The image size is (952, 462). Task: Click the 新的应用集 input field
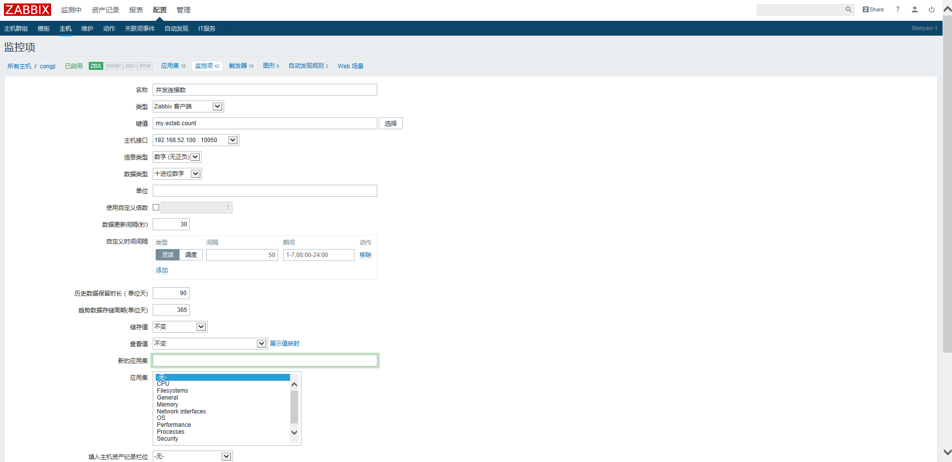(265, 360)
